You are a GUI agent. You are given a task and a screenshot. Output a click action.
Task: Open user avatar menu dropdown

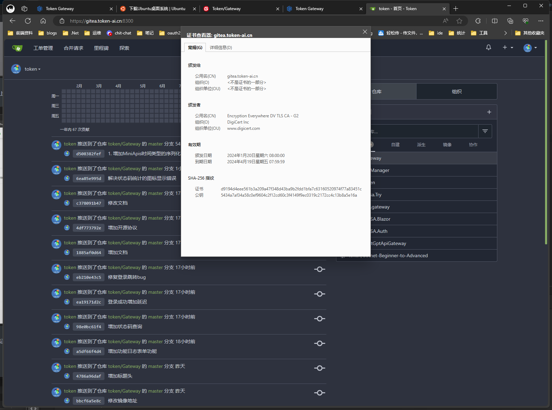click(x=530, y=48)
